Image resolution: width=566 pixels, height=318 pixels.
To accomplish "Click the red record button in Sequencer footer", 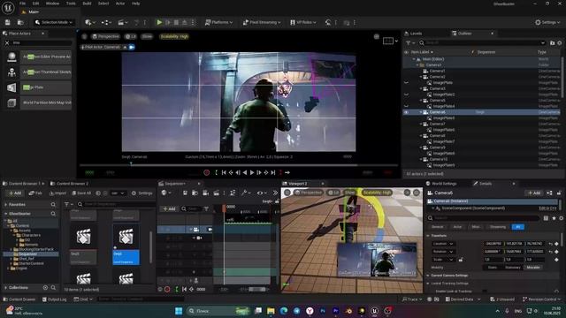I will point(167,289).
